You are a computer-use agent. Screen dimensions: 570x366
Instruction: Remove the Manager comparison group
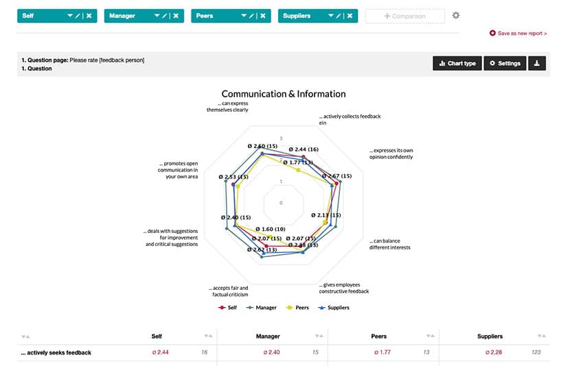click(x=176, y=16)
